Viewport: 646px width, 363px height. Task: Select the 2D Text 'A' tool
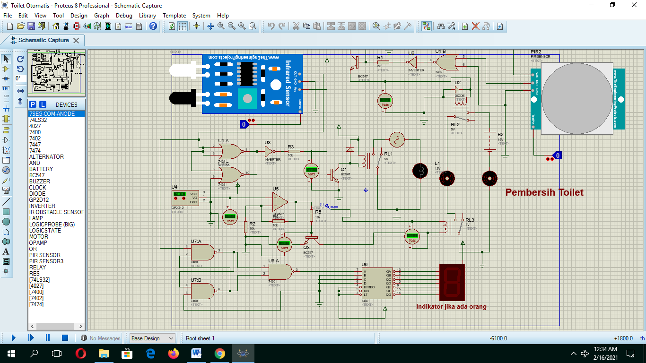coord(6,251)
